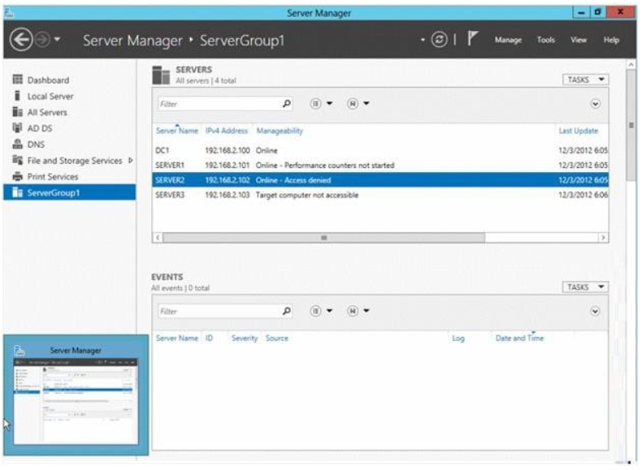Sort by Server Name column in Servers

pyautogui.click(x=177, y=131)
